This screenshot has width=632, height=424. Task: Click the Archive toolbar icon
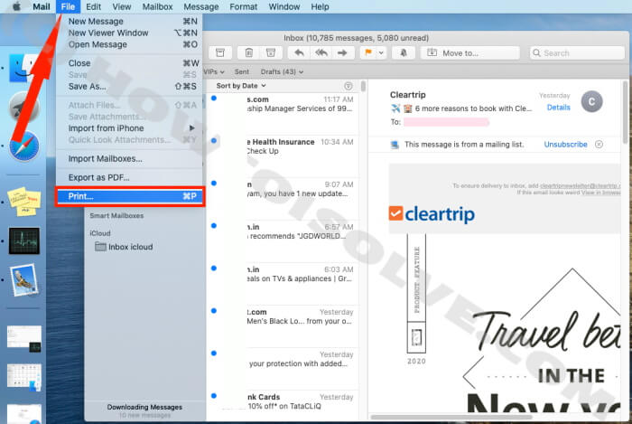pos(220,52)
